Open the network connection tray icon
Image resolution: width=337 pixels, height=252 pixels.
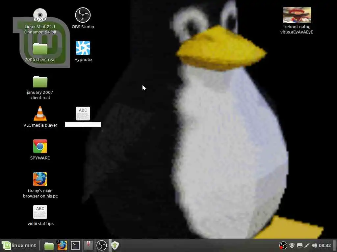click(307, 245)
